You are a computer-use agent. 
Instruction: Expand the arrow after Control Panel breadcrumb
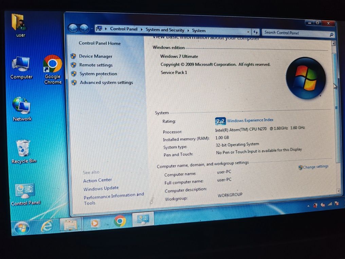pos(142,30)
